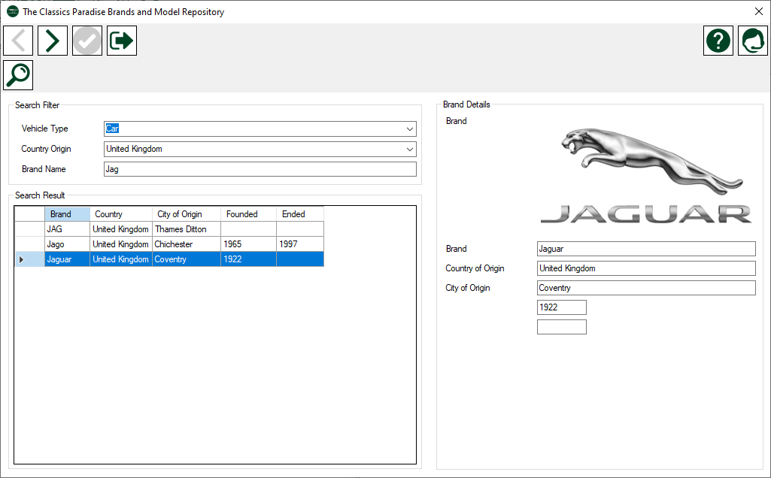Screen dimensions: 771x478
Task: Click the 1922 founded cell in grid
Action: [x=248, y=259]
